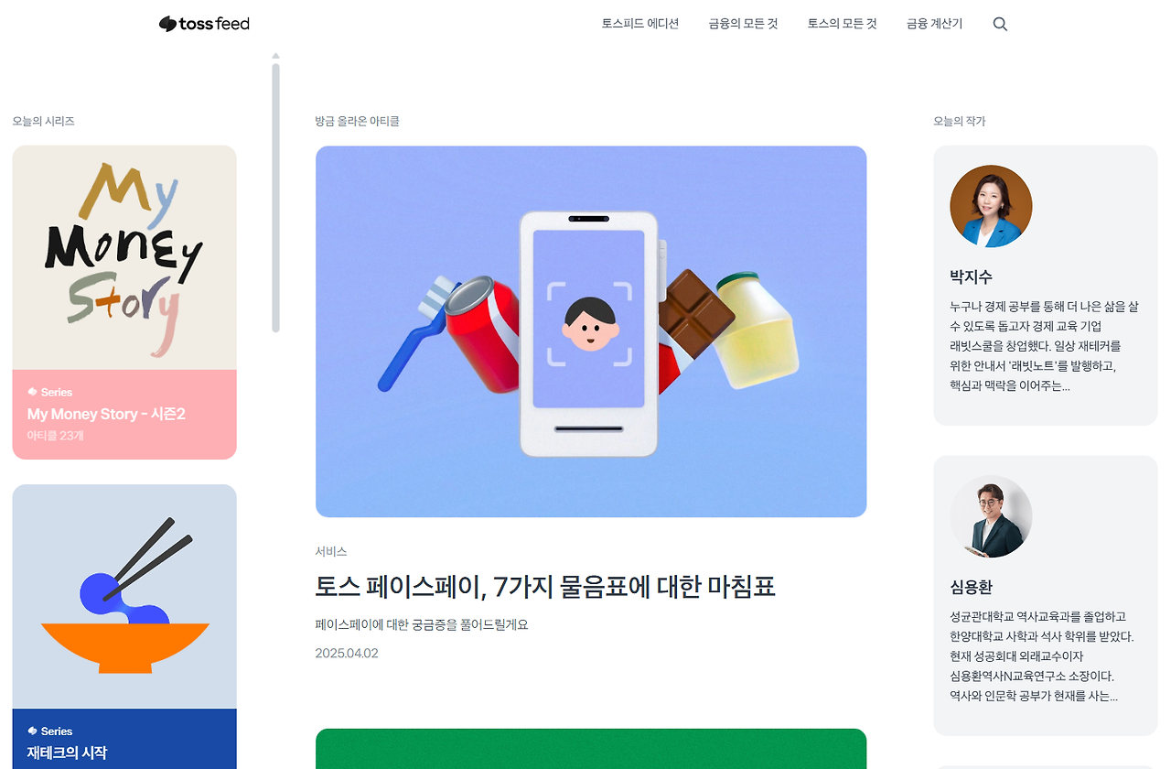Click the scrollbar up arrow
The height and width of the screenshot is (769, 1171).
pyautogui.click(x=275, y=56)
